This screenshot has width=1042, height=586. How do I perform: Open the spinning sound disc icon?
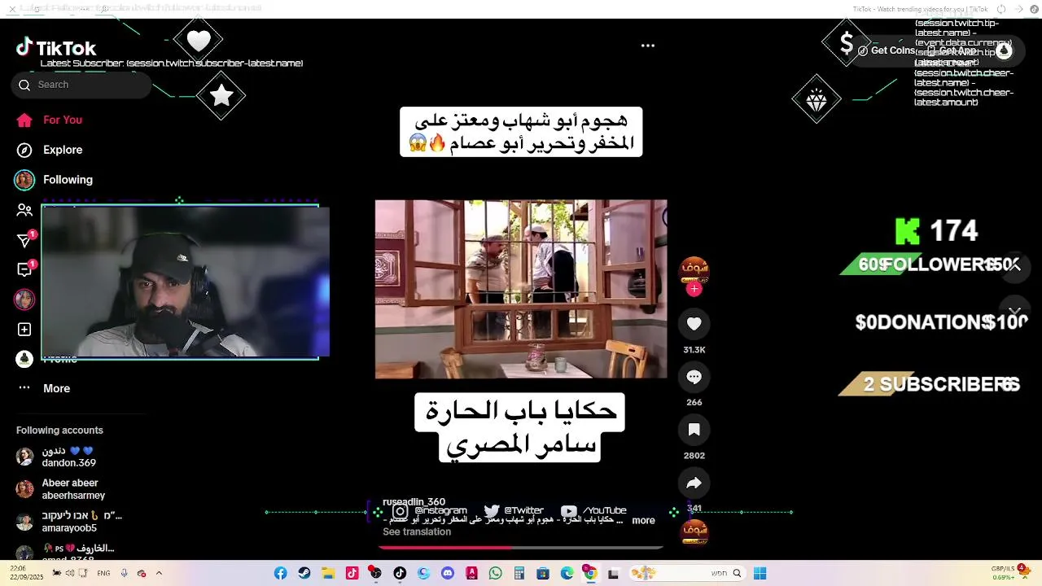694,533
